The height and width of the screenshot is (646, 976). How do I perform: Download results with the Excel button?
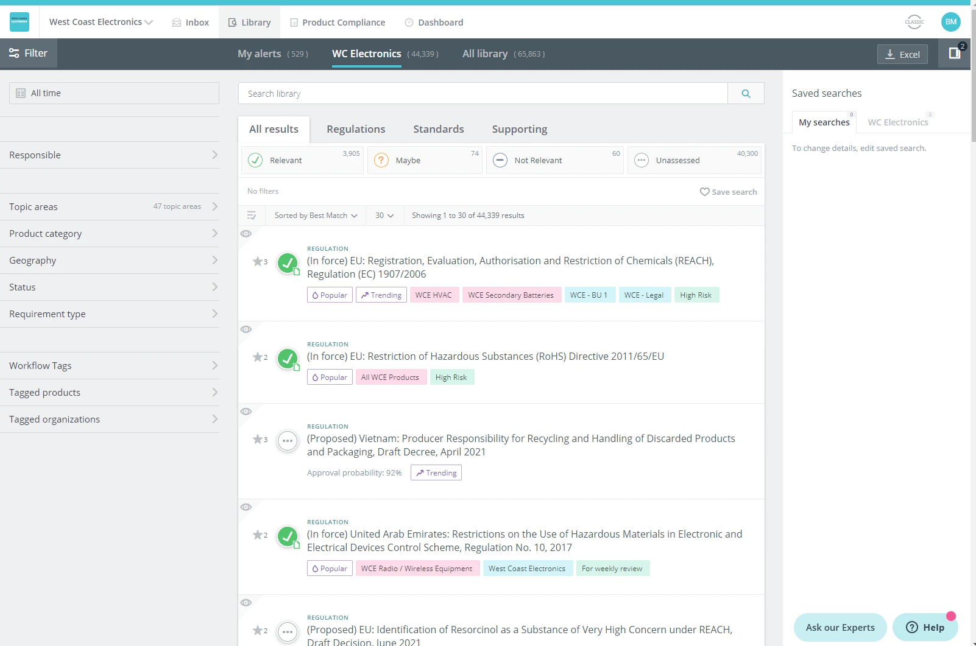[x=902, y=54]
